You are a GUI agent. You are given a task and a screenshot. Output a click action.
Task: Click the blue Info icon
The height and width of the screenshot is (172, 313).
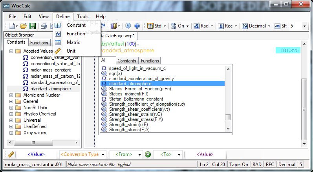[x=128, y=26]
